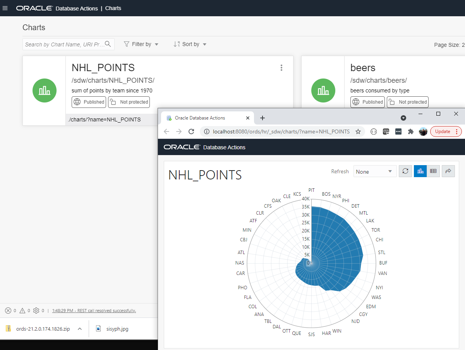Click the ords zip download file icon
The width and height of the screenshot is (465, 350).
coord(8,329)
